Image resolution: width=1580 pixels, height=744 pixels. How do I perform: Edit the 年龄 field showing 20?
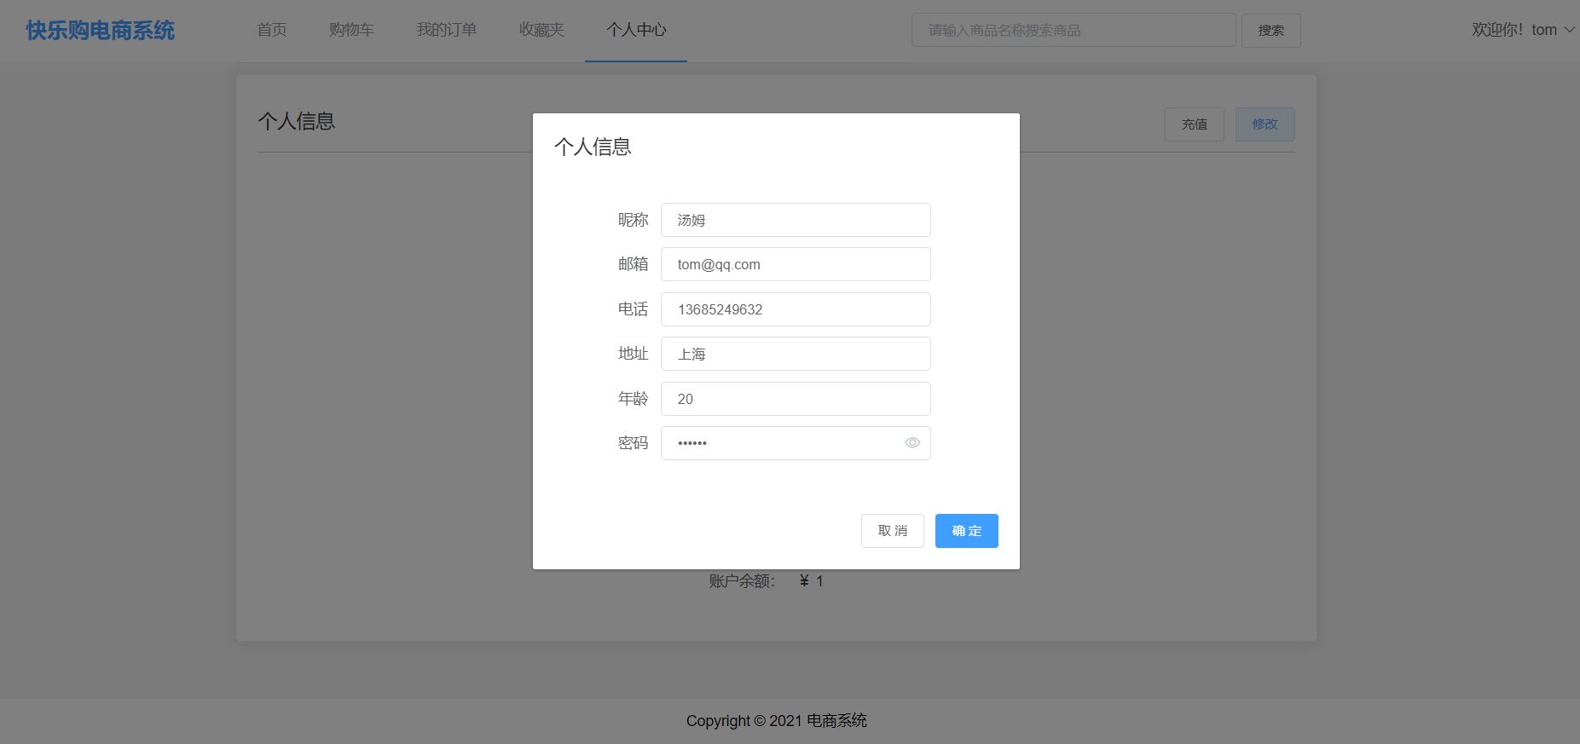click(796, 399)
